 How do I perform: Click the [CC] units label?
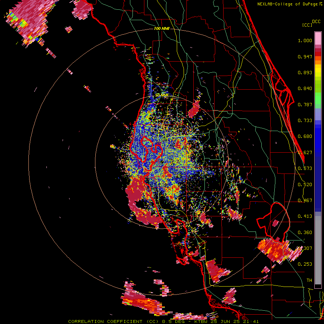[x=307, y=25]
